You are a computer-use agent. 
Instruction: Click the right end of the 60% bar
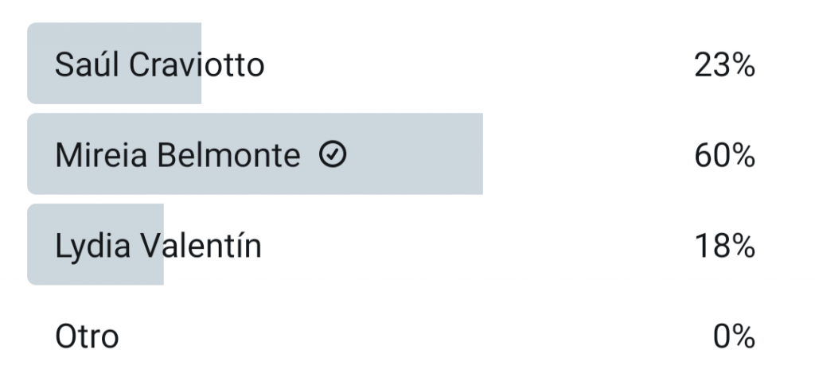click(x=474, y=156)
